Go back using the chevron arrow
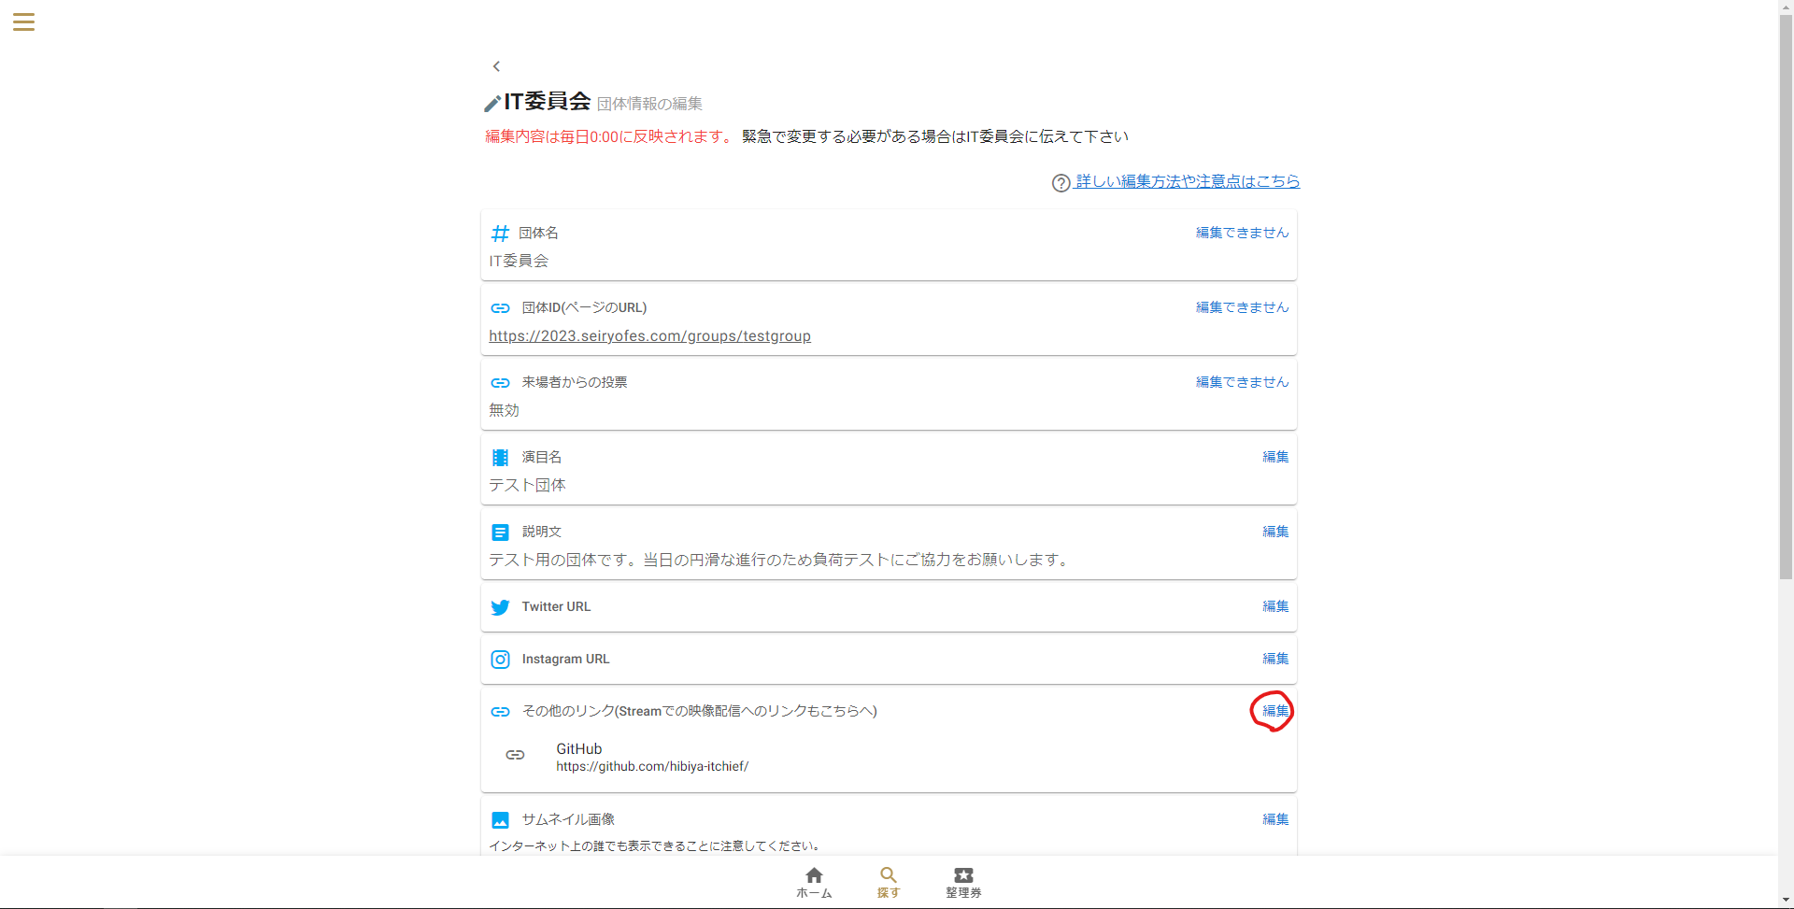Viewport: 1794px width, 909px height. pos(496,66)
